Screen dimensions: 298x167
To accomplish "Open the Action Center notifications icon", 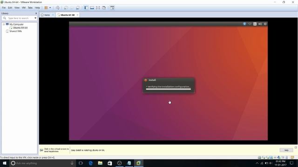I will [292, 163].
